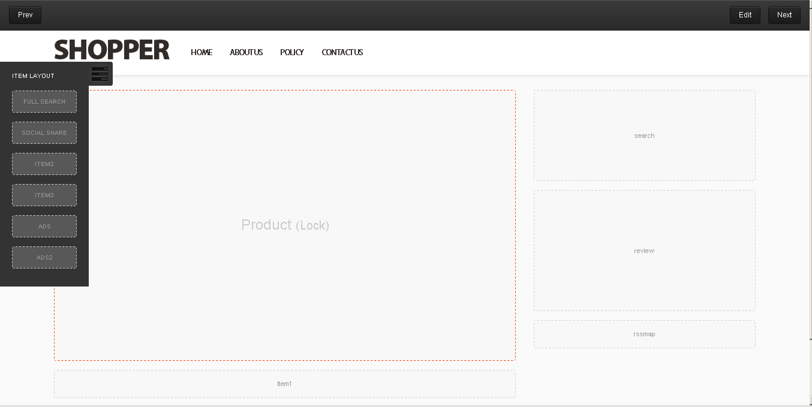This screenshot has height=407, width=812.
Task: Go to Next step
Action: pos(784,15)
